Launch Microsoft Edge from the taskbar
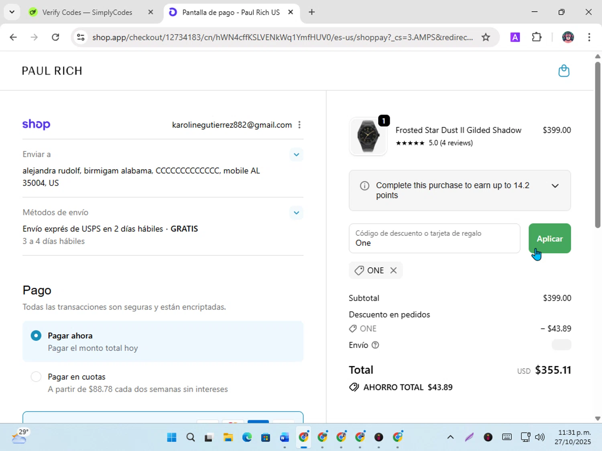Screen dimensions: 602x451 point(247,437)
